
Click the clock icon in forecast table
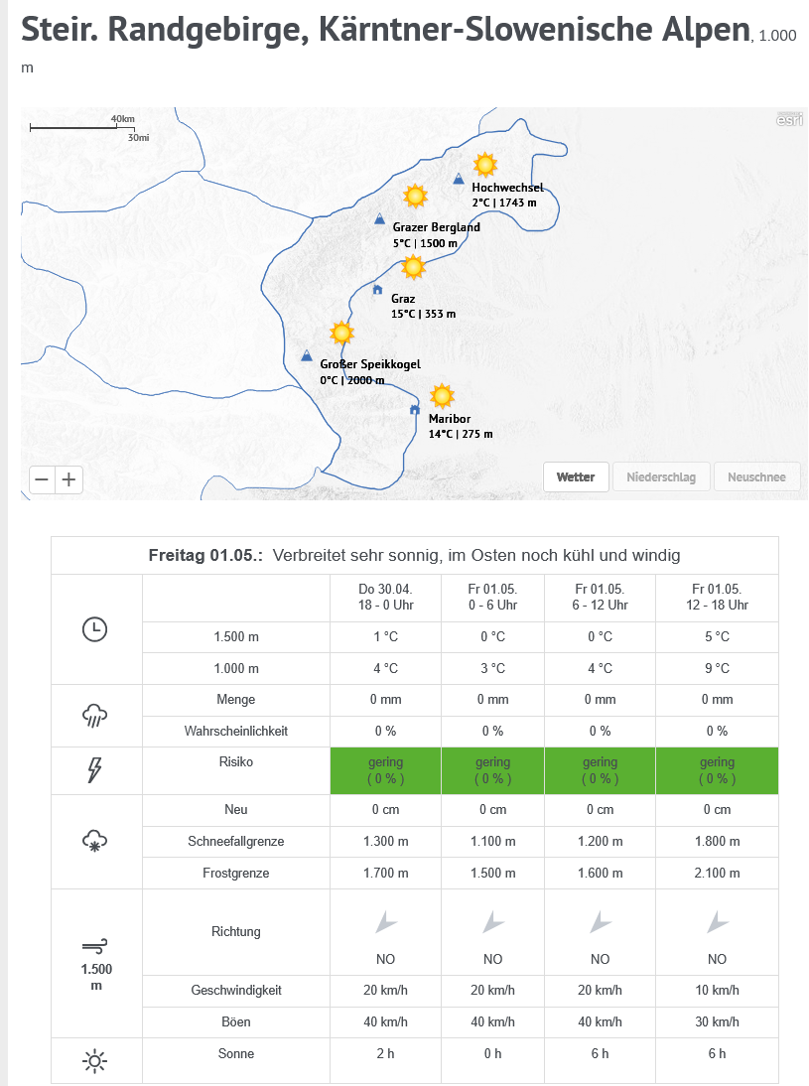pos(95,629)
